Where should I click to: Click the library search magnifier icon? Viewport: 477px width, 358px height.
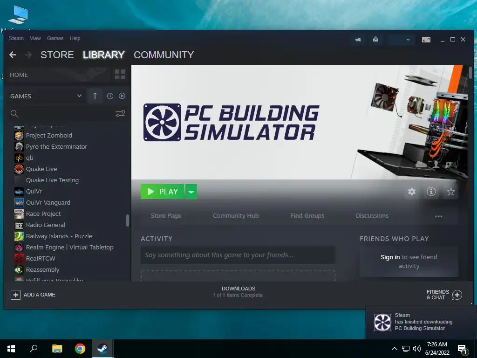14,114
